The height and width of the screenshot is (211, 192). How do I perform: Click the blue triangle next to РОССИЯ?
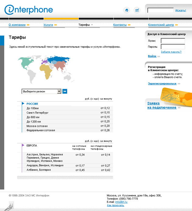point(23,104)
